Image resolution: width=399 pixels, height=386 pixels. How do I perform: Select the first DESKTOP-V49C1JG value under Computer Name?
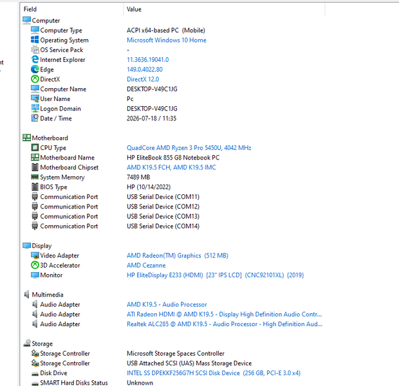click(x=152, y=89)
